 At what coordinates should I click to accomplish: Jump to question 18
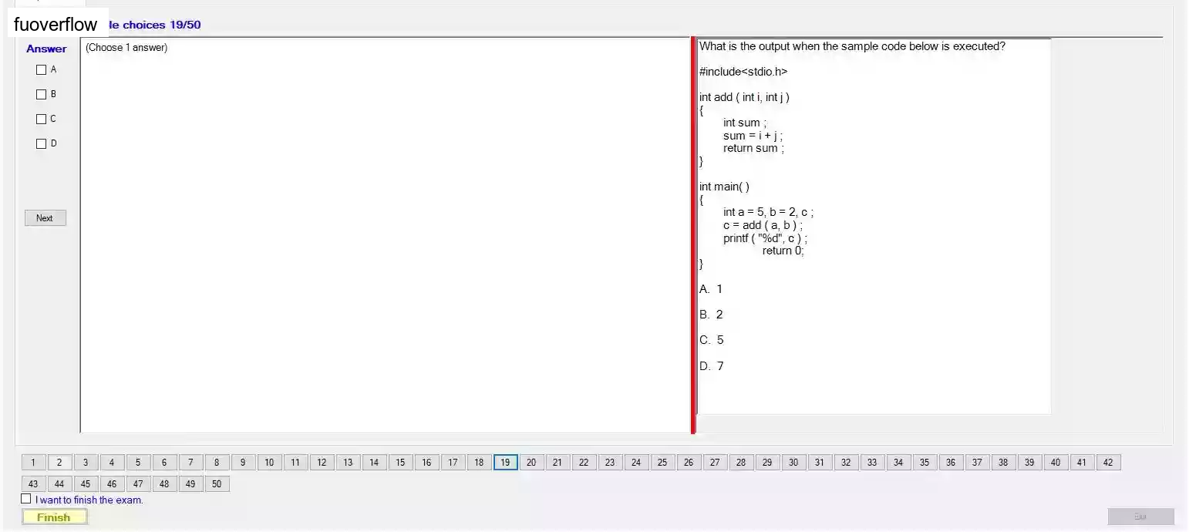pos(479,463)
